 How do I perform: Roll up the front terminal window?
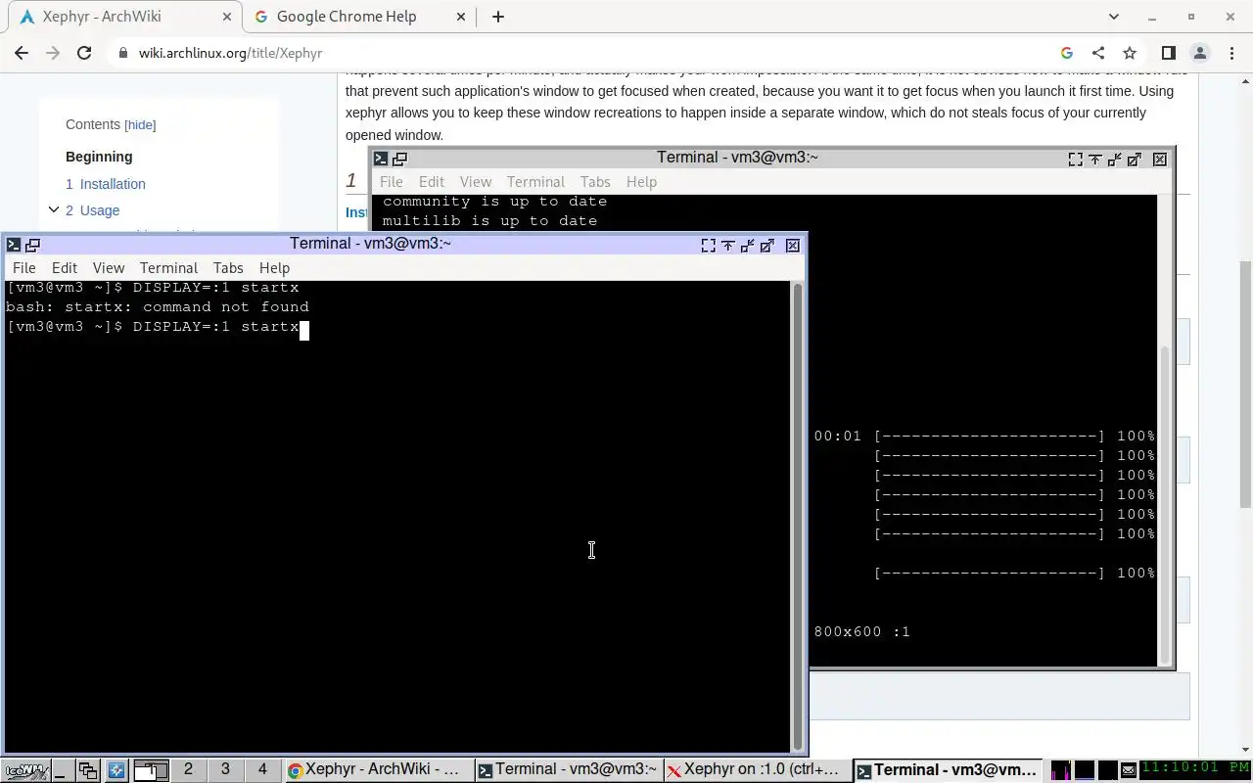point(727,245)
